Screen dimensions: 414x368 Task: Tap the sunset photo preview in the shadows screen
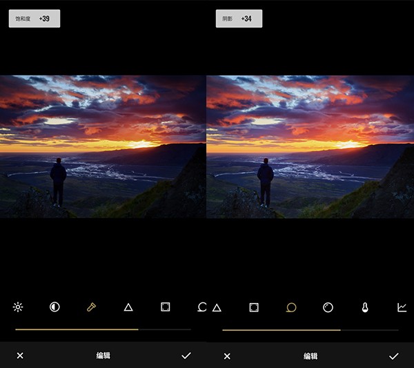(x=310, y=146)
